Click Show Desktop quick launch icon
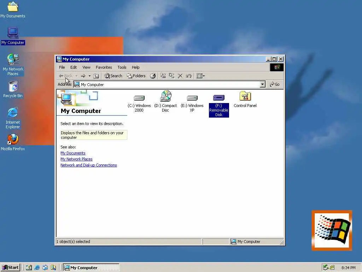The image size is (362, 272). tap(29, 268)
